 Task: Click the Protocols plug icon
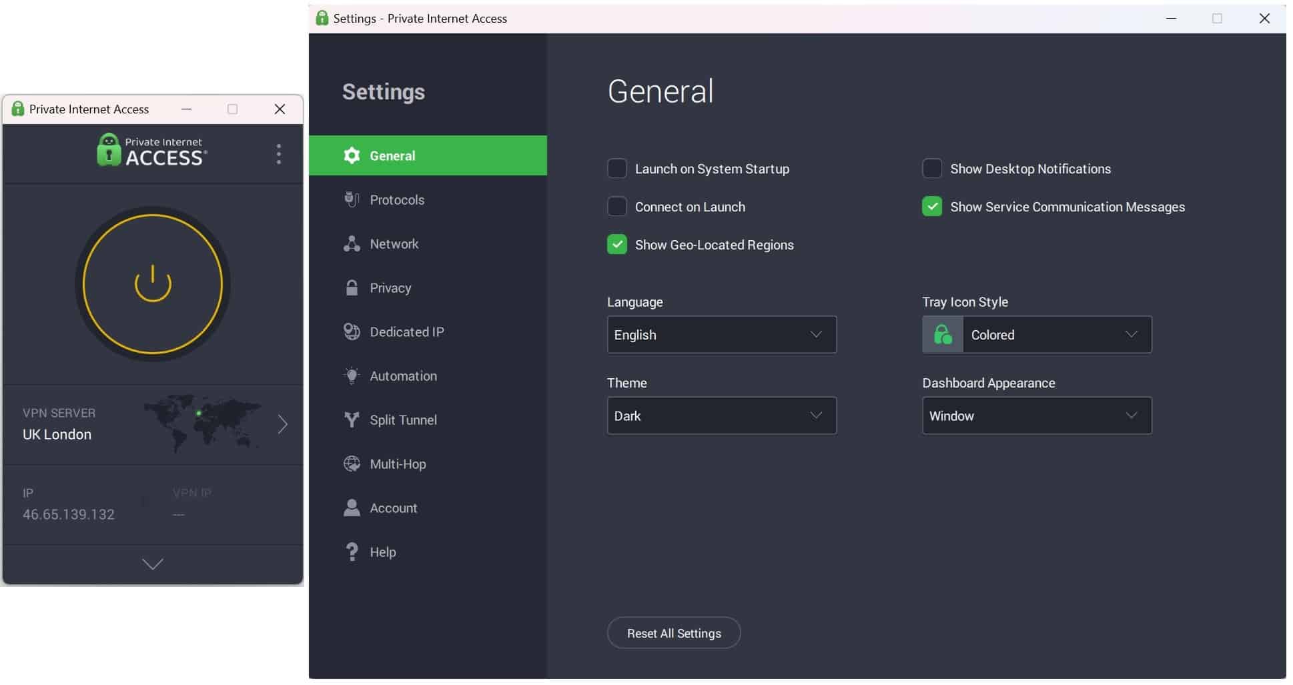click(352, 199)
